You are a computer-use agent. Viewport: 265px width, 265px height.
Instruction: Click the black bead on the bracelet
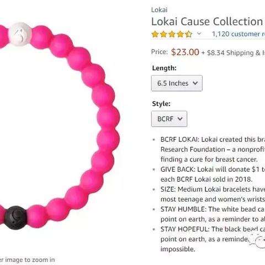pyautogui.click(x=16, y=218)
